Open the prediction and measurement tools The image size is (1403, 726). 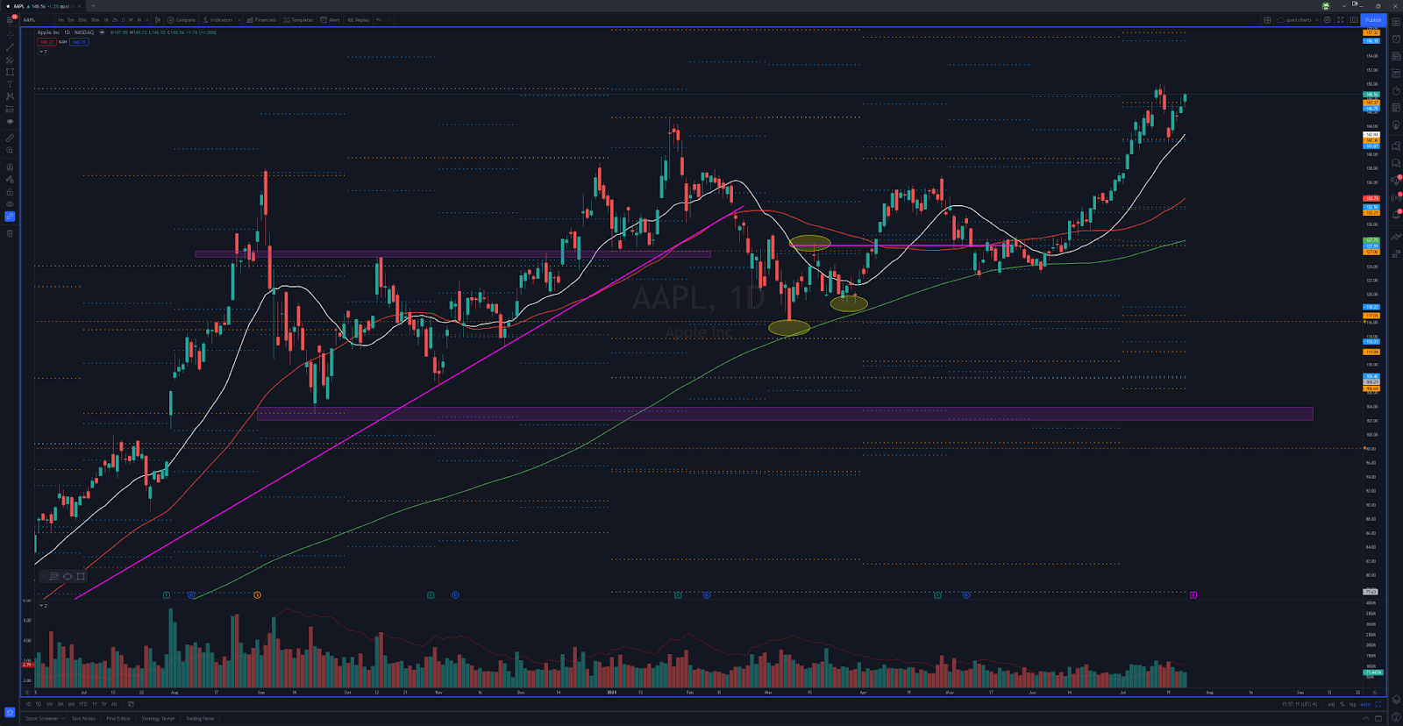click(x=10, y=110)
